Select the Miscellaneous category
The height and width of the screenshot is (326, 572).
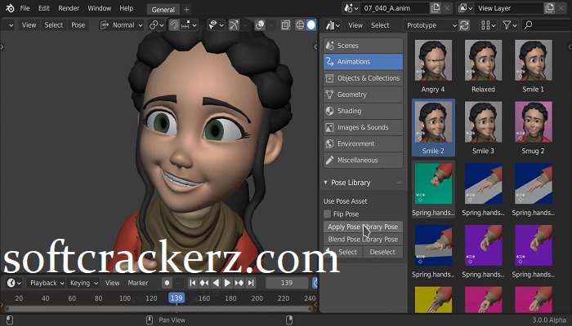pyautogui.click(x=363, y=160)
